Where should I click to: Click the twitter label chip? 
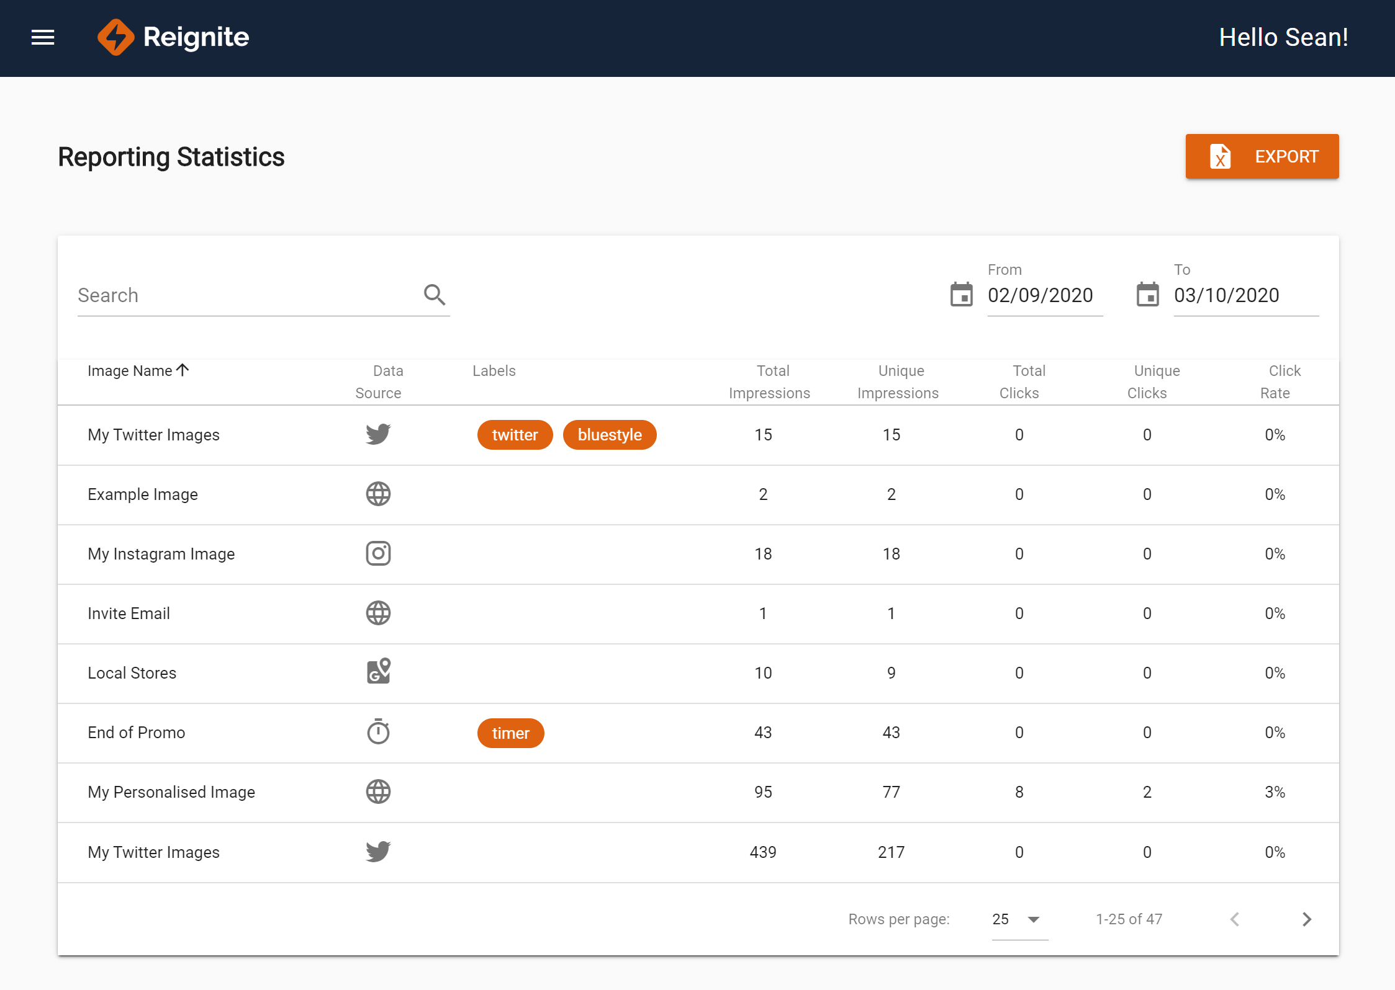tap(515, 435)
